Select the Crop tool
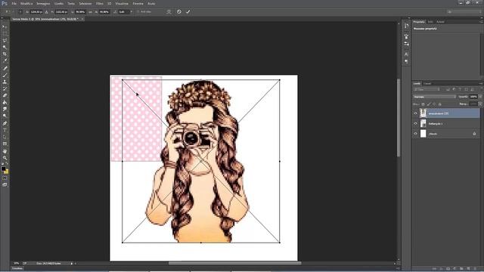This screenshot has height=272, width=484. [5, 54]
